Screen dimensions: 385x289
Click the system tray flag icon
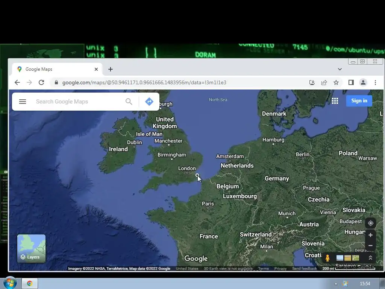[x=345, y=284]
